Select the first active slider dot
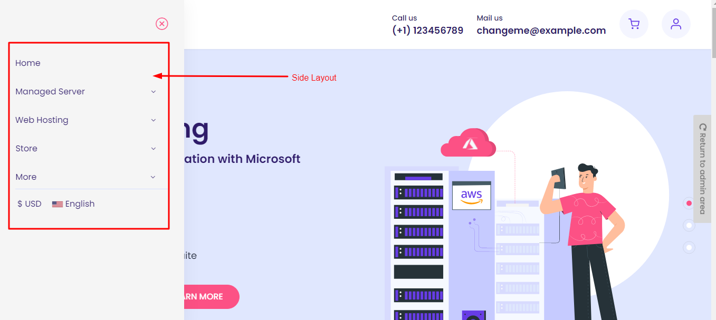 [689, 203]
